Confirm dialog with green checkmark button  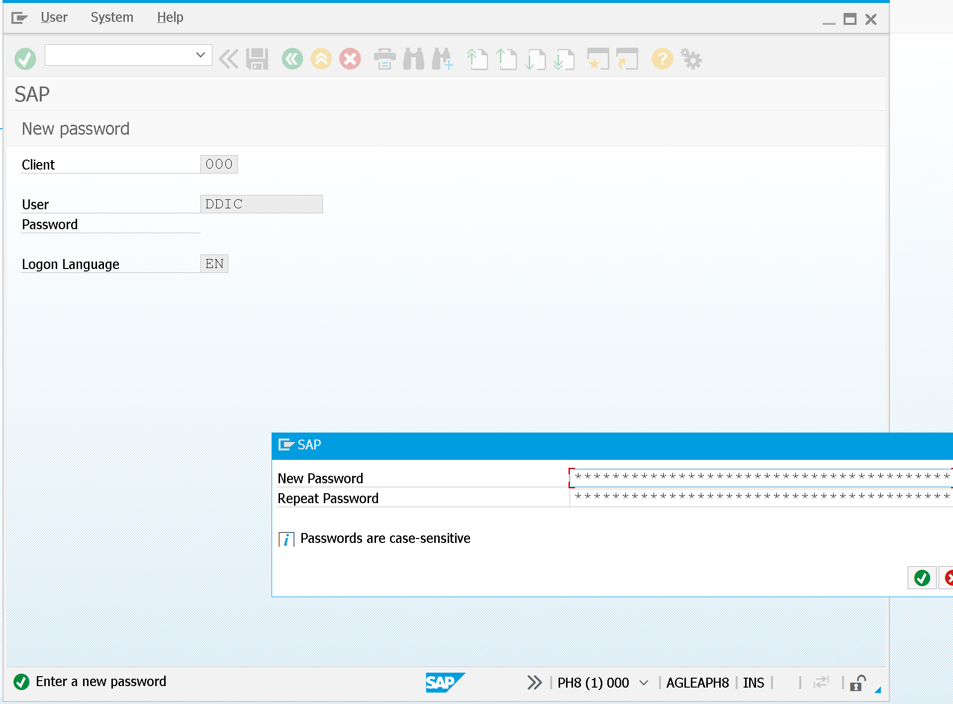point(922,578)
